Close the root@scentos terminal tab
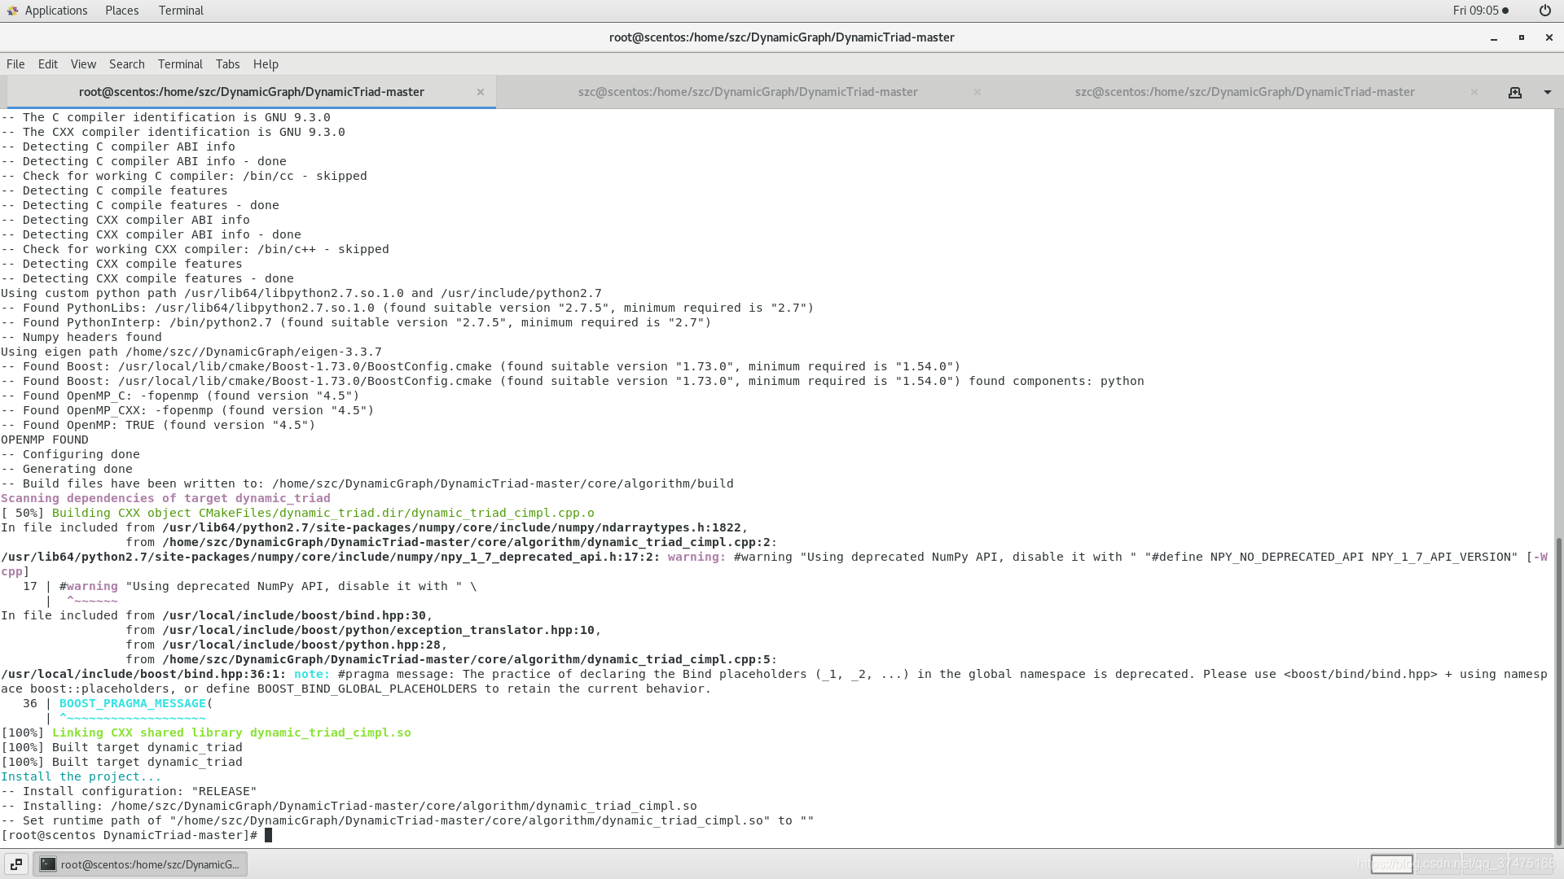The height and width of the screenshot is (879, 1564). point(481,92)
